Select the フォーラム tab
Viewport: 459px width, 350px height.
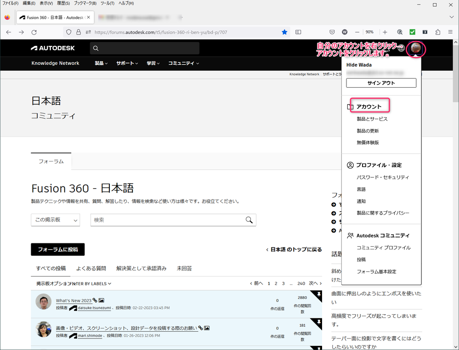(51, 161)
